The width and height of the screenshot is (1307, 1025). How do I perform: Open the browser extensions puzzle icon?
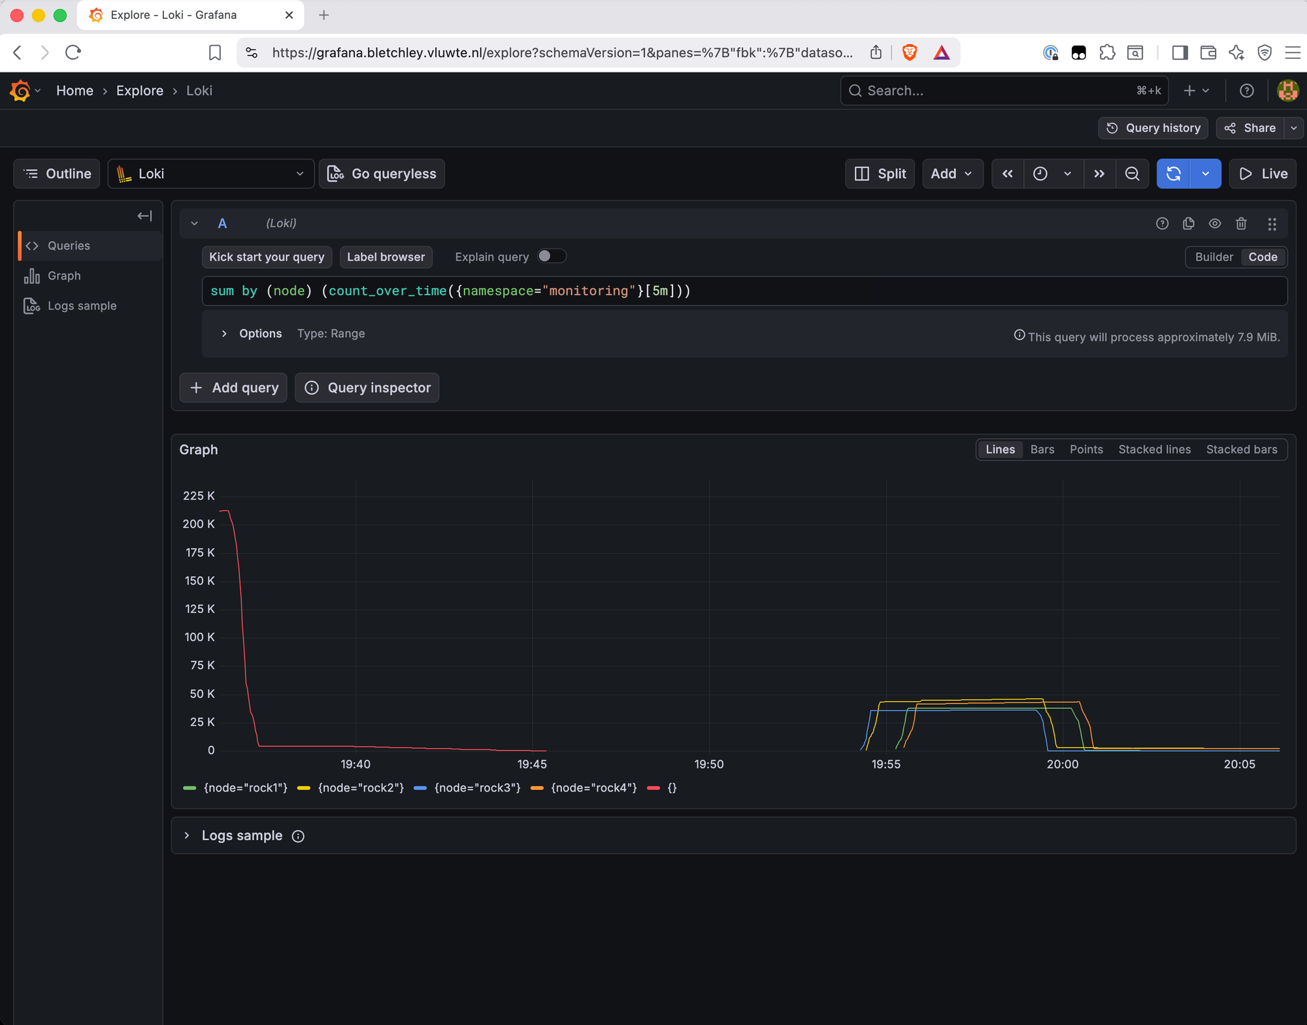pos(1107,53)
